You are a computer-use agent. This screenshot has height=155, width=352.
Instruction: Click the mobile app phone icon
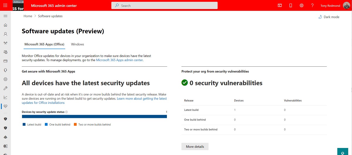[291, 6]
